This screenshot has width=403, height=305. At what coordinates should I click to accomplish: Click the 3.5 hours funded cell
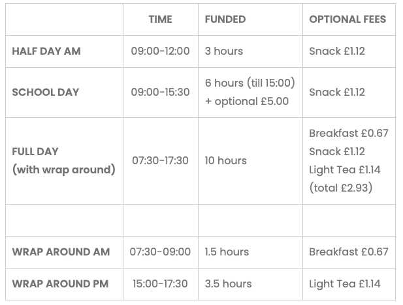click(x=228, y=283)
